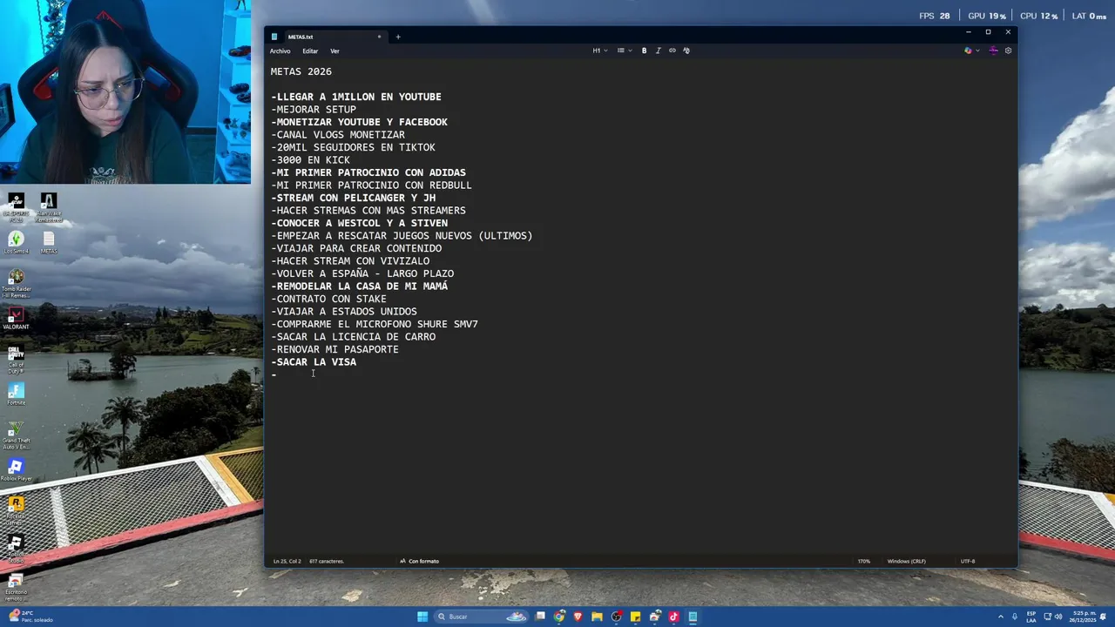Image resolution: width=1115 pixels, height=627 pixels.
Task: Open the list style dropdown
Action: [x=624, y=51]
